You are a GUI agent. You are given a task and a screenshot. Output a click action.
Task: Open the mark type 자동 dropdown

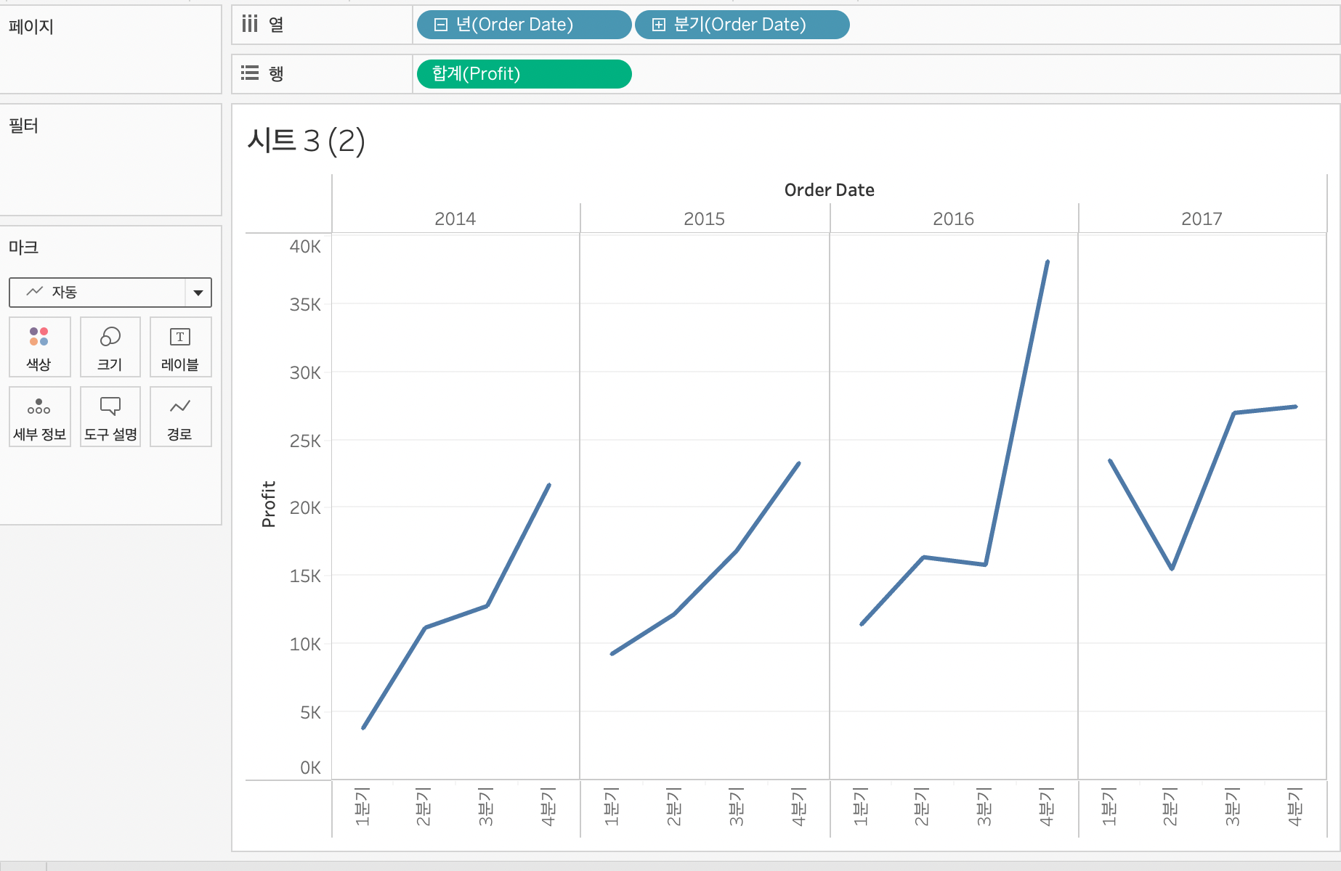[x=110, y=293]
